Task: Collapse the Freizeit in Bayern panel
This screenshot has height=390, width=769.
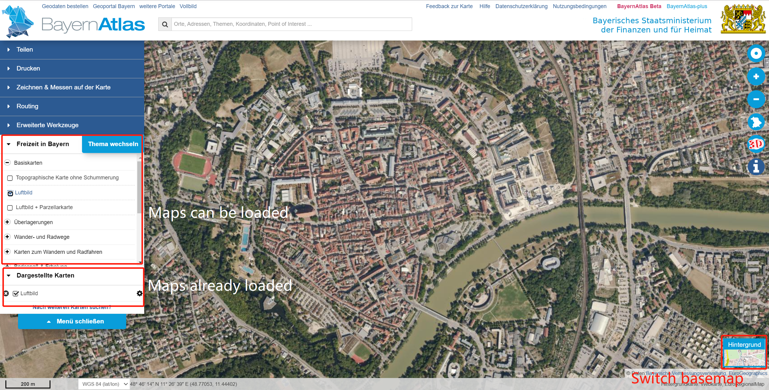Action: click(x=9, y=144)
